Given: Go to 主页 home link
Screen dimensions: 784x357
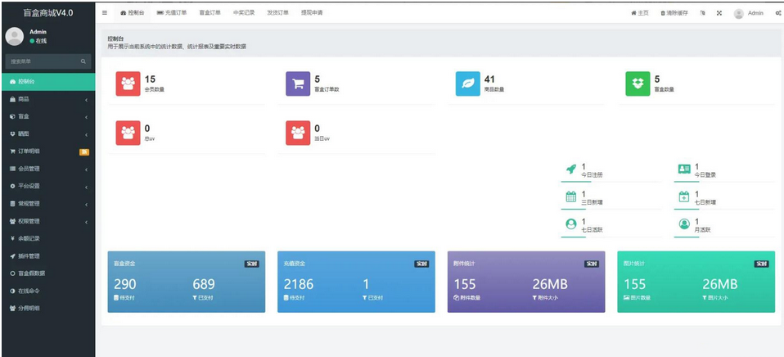Looking at the screenshot, I should [640, 13].
